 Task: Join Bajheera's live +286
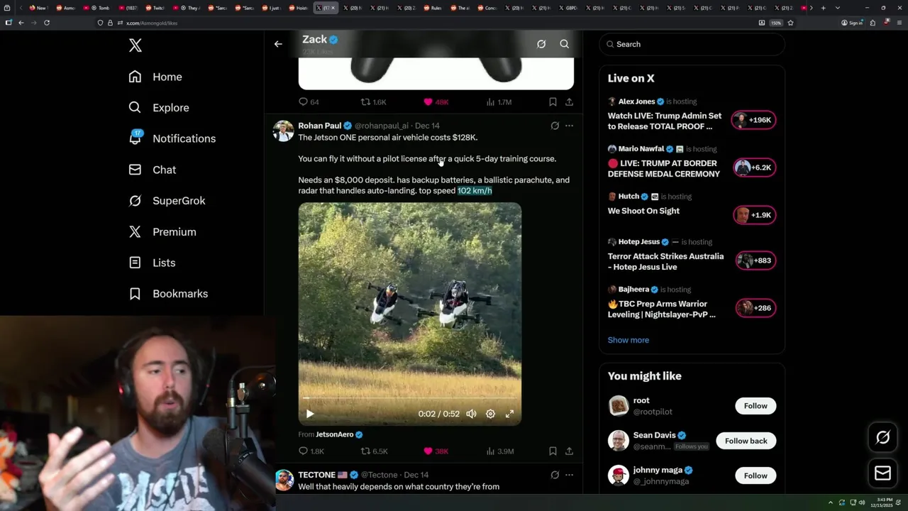coord(755,308)
